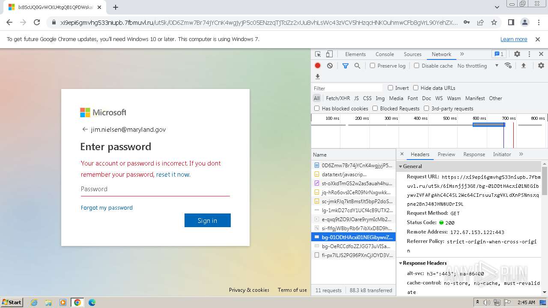
Task: Go back in Chrome navigation
Action: (x=9, y=22)
